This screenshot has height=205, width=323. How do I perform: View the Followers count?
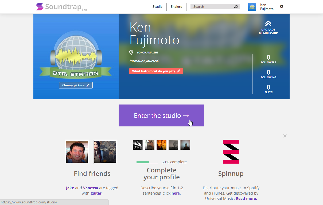click(x=268, y=59)
